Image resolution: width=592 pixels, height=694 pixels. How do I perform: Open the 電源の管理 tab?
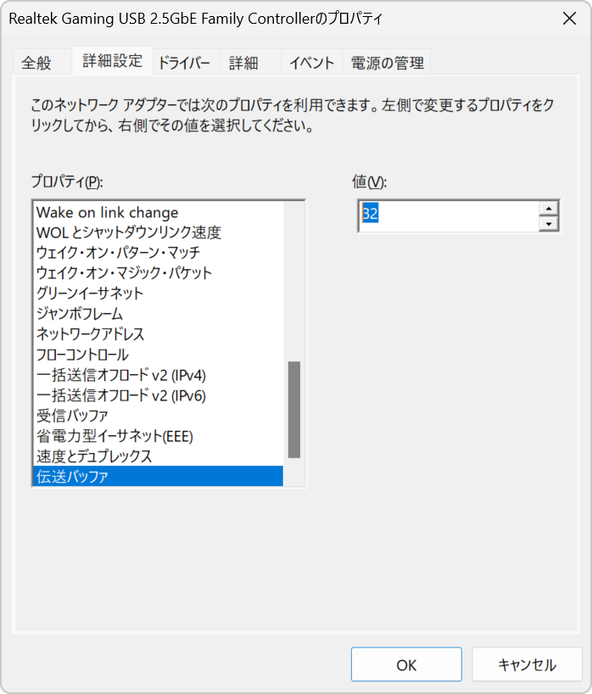coord(387,63)
